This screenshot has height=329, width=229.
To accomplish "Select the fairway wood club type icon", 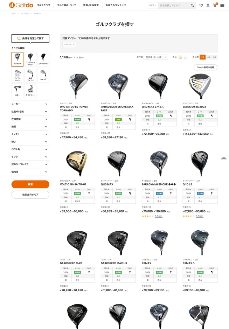I will click(x=30, y=59).
